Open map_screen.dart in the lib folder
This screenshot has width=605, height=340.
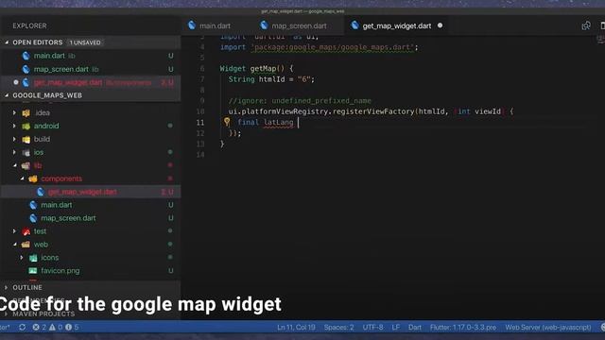(91, 218)
